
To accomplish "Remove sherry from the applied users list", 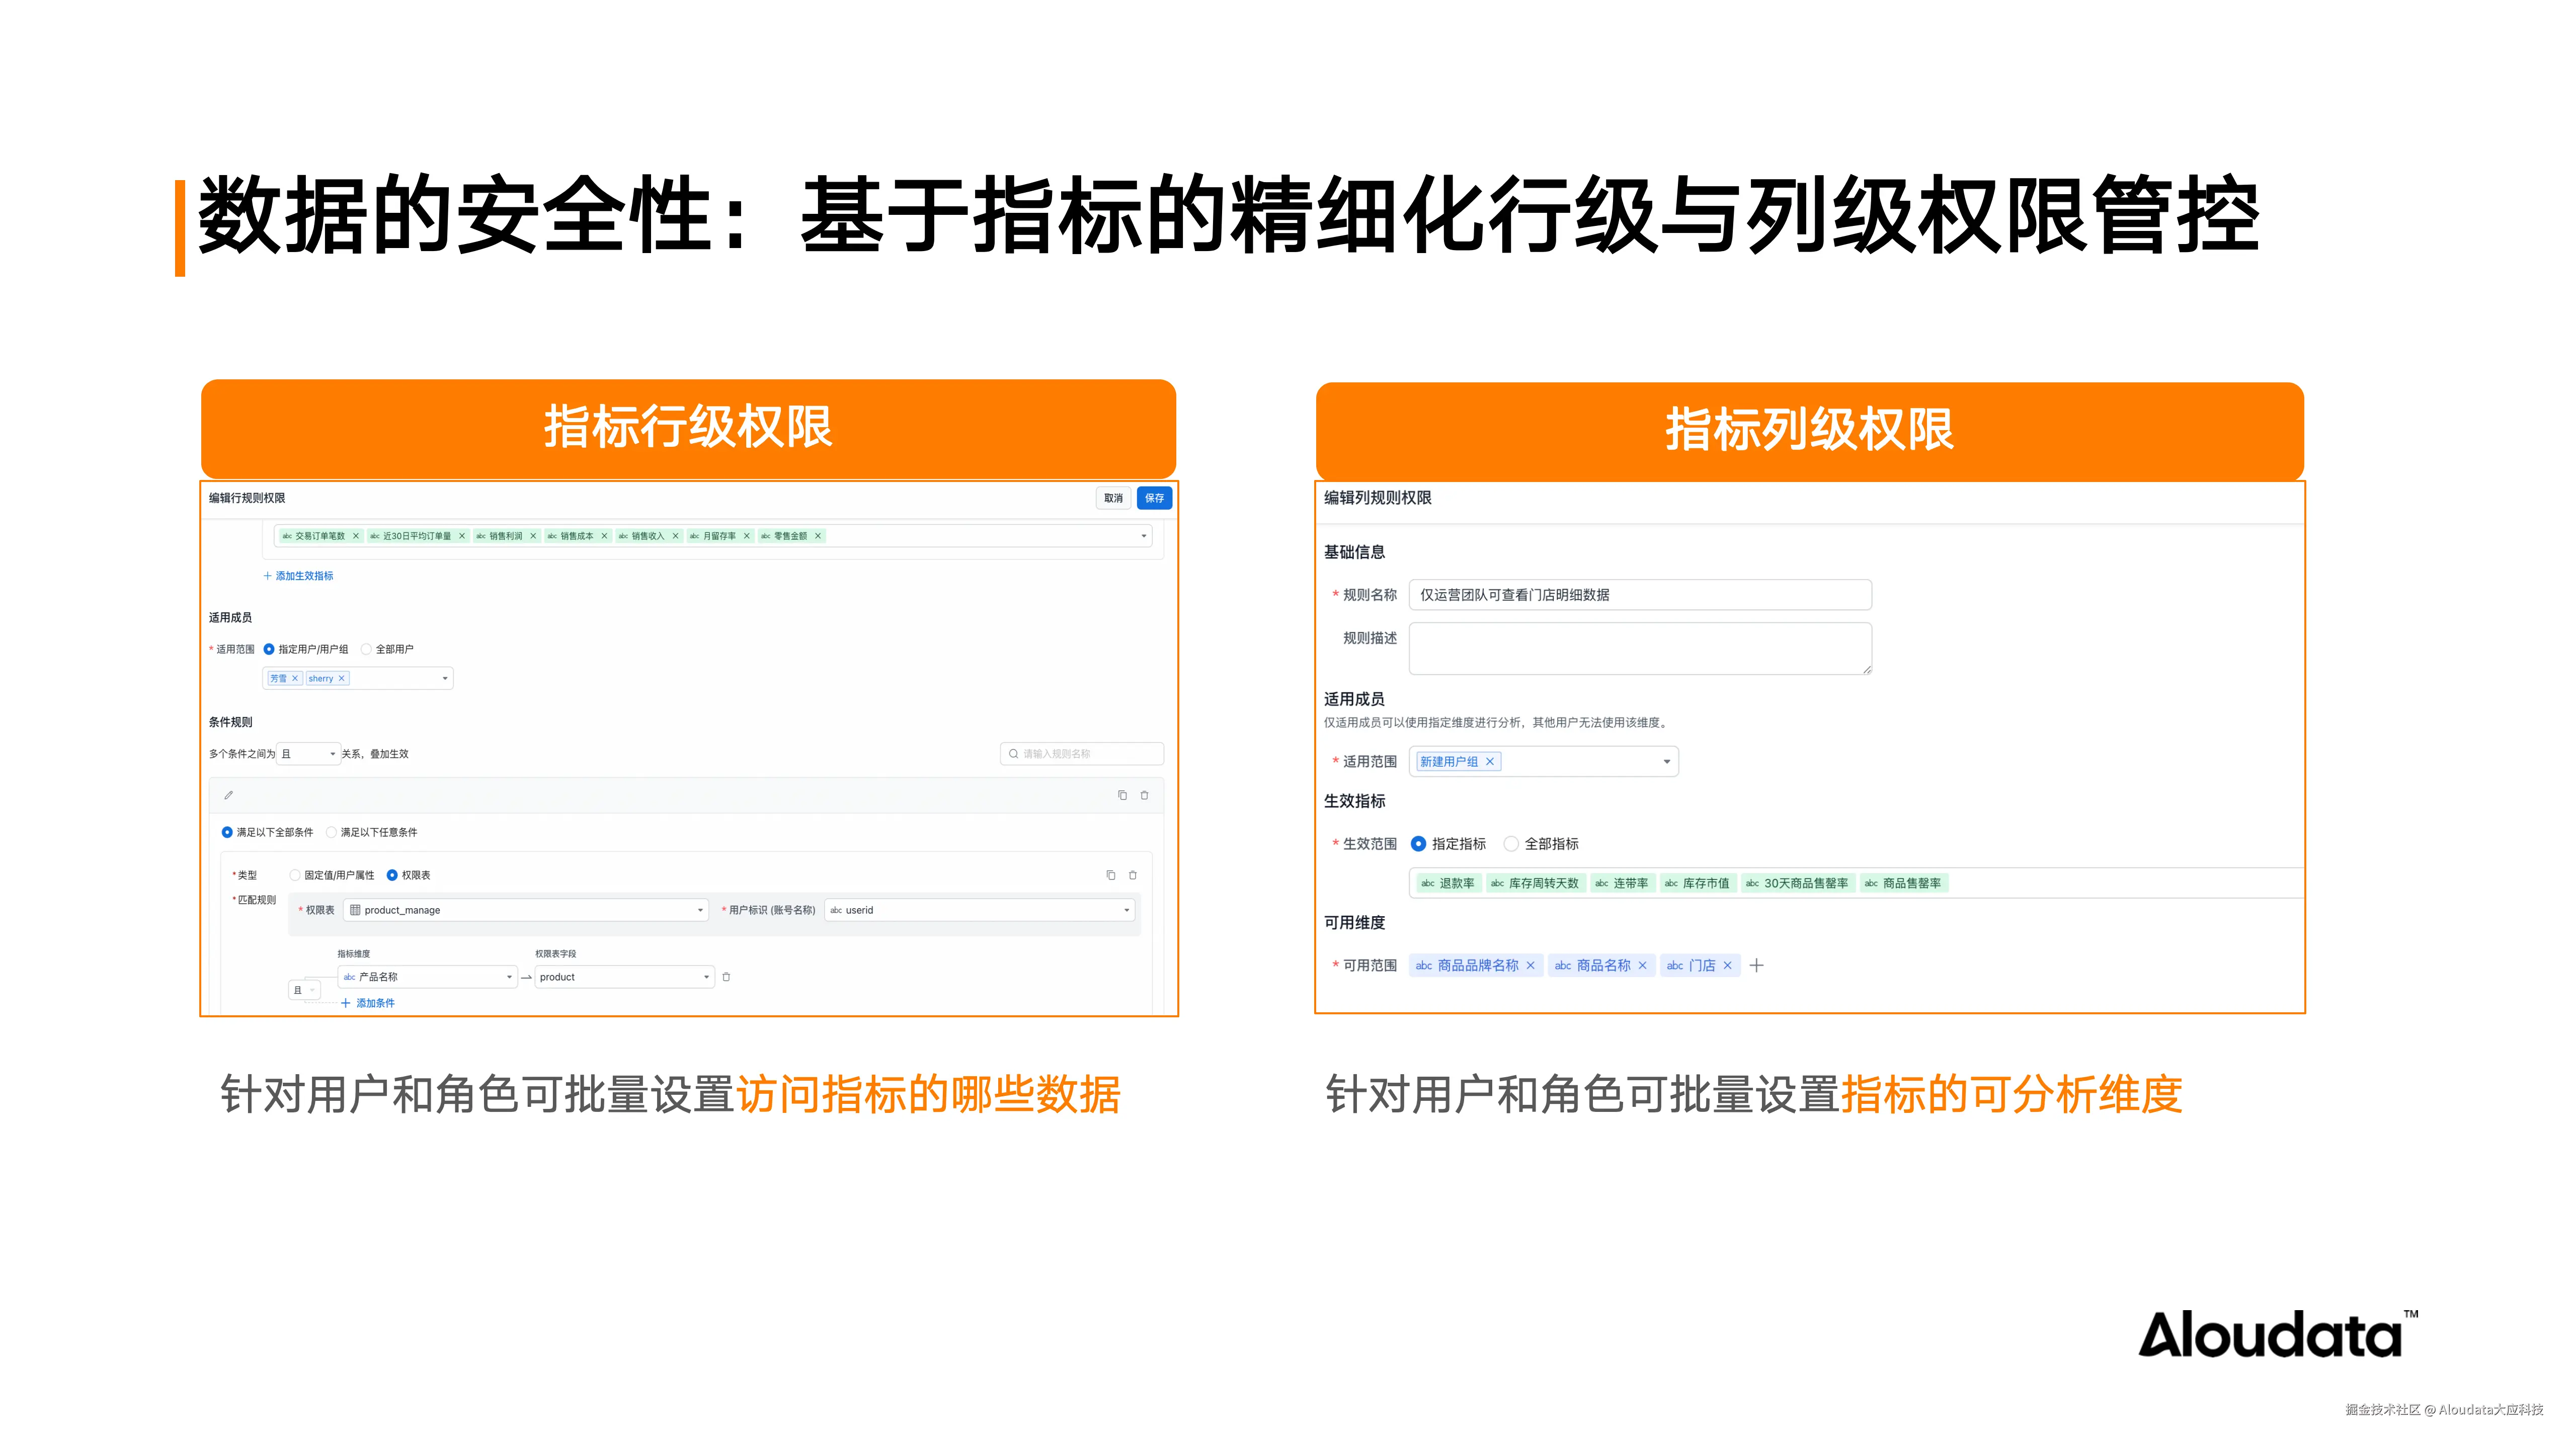I will point(342,678).
